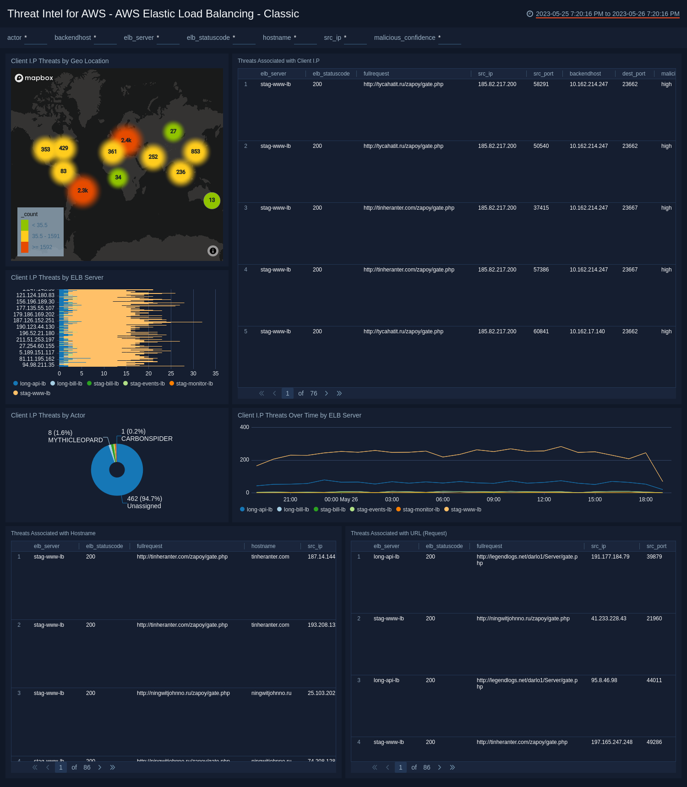Go to next page in Client I.P threats table
The width and height of the screenshot is (687, 787).
[x=327, y=393]
